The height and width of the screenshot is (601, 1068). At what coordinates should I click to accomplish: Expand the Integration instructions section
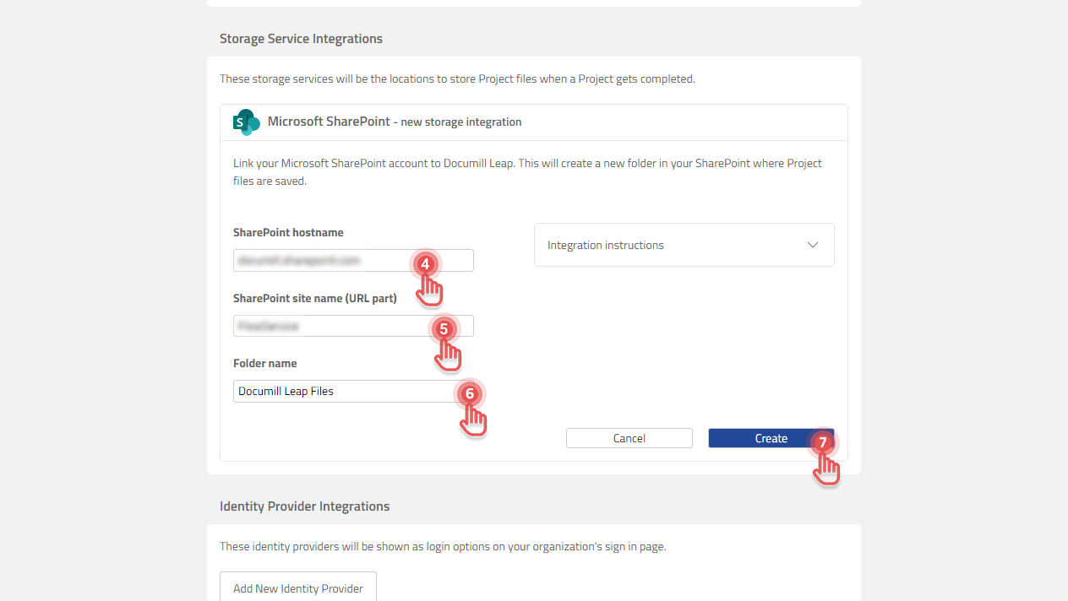(684, 245)
